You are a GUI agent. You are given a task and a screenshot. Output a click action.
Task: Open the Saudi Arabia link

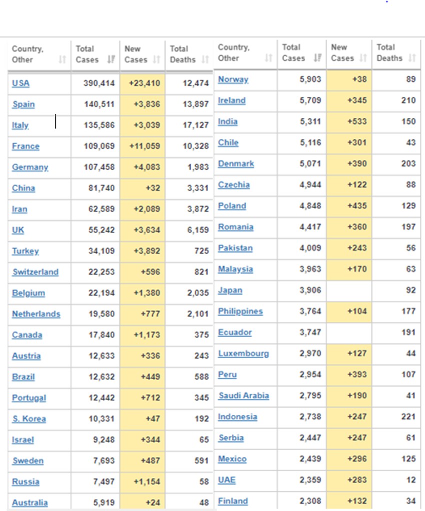(x=243, y=396)
